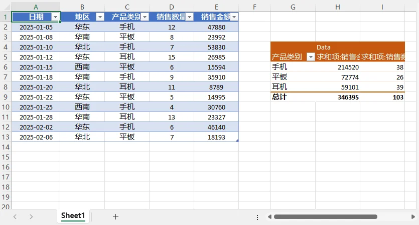This screenshot has width=419, height=225.
Task: Click the 西南 cell in row 6
Action: 82,67
